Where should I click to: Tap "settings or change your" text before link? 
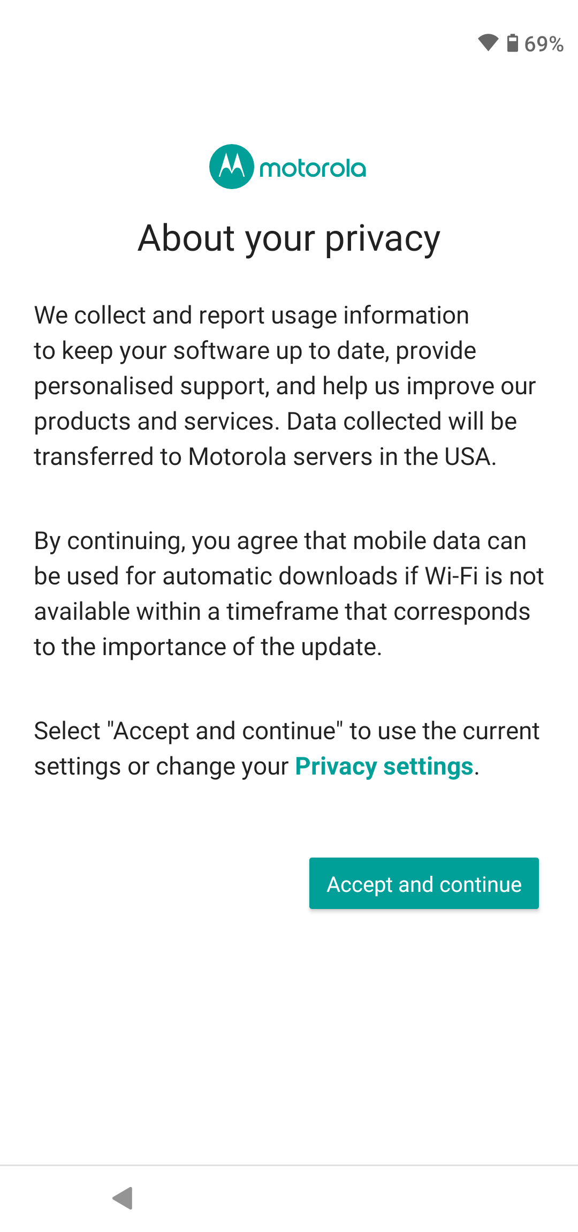tap(161, 767)
